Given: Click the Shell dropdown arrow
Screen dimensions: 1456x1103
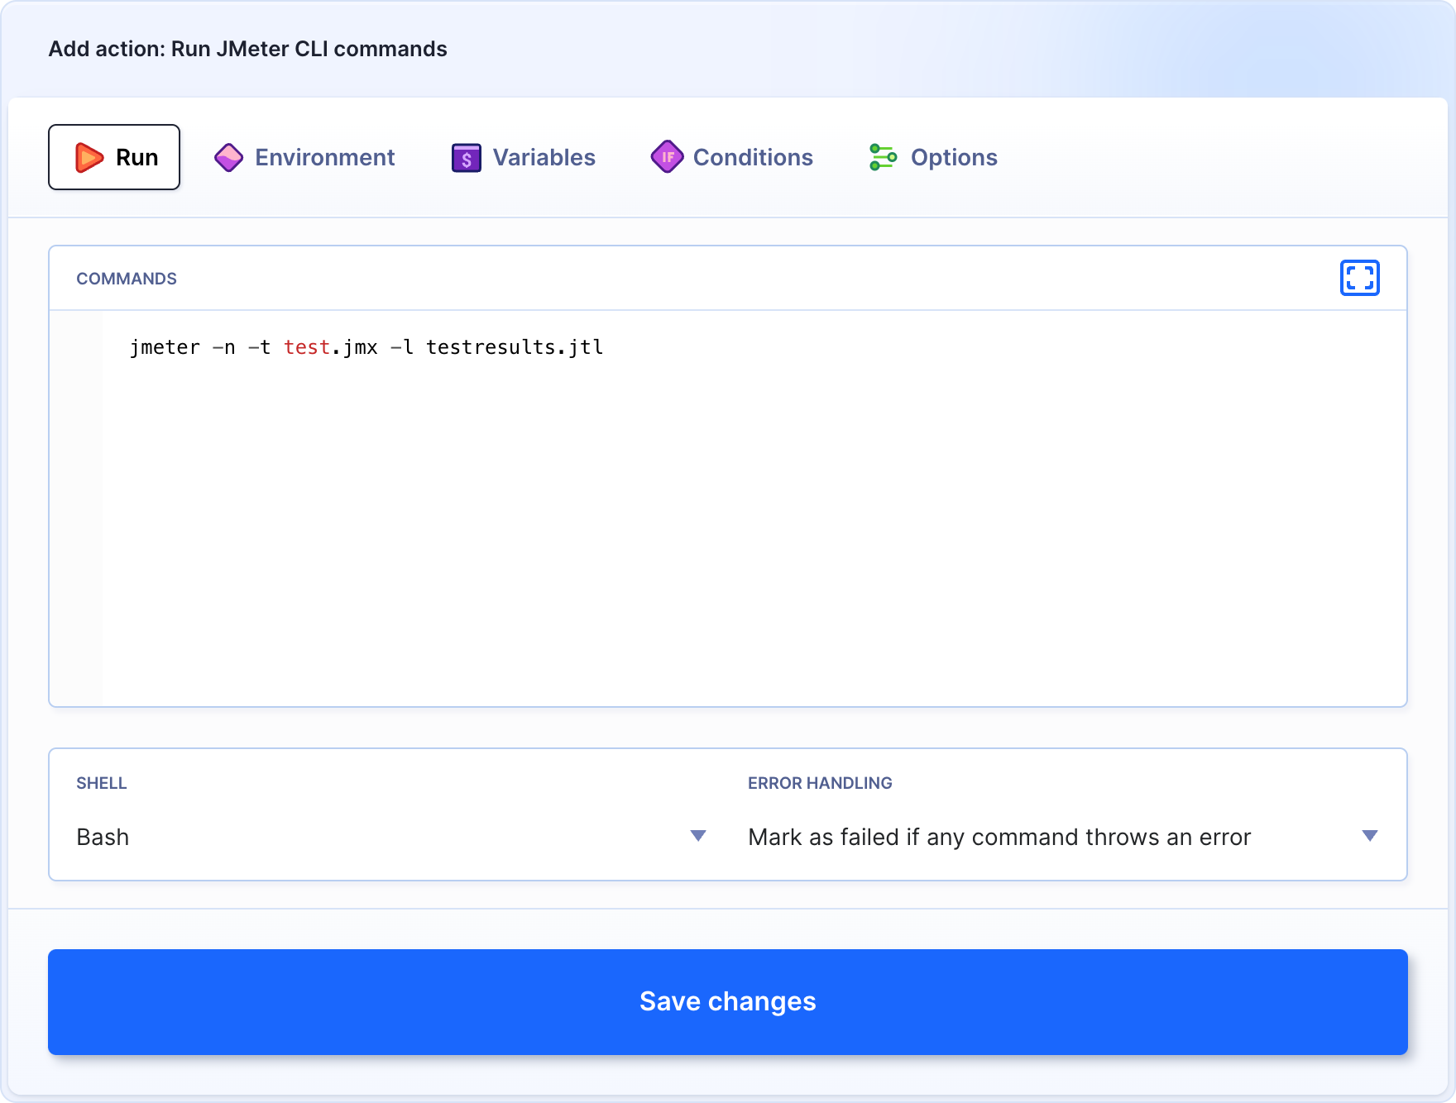Looking at the screenshot, I should tap(698, 836).
